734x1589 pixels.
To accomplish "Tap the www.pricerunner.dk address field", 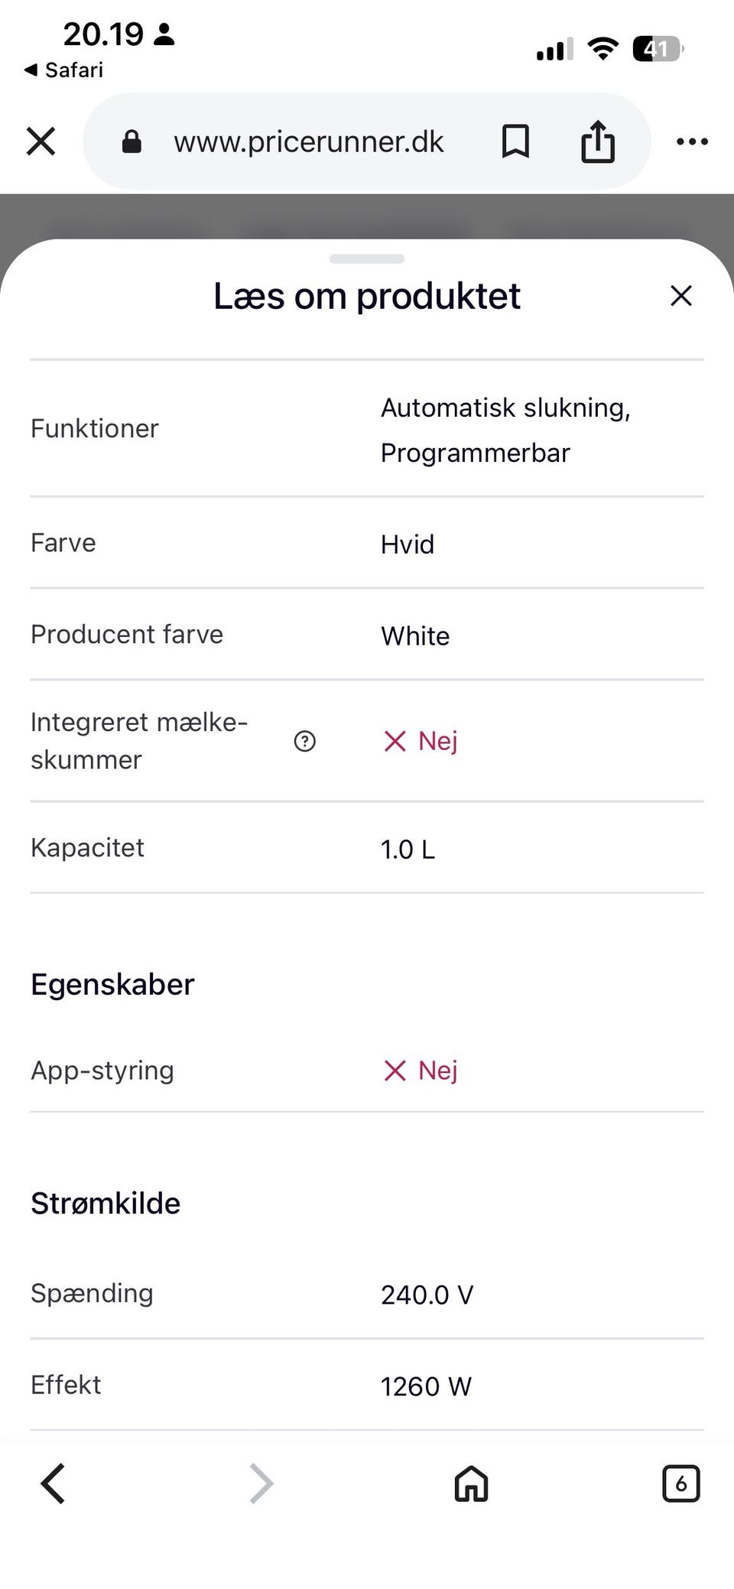I will tap(308, 142).
